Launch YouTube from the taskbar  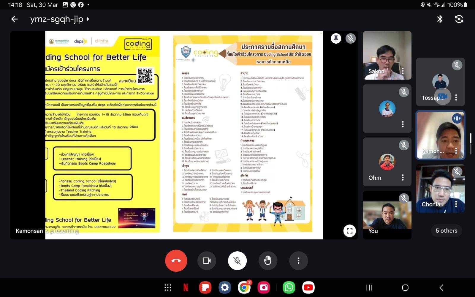(x=308, y=287)
